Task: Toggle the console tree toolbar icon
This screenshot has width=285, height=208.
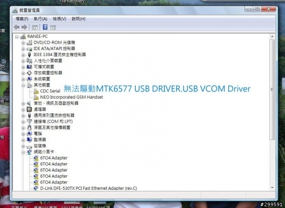Action: (x=35, y=28)
